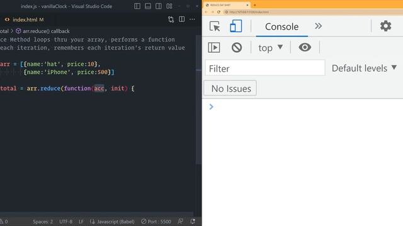This screenshot has width=403, height=226.
Task: Click the No Issues button
Action: coord(230,89)
